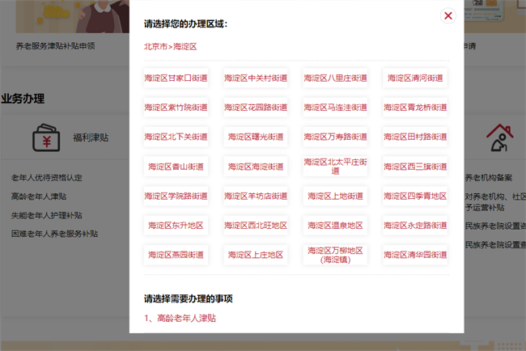The image size is (526, 351).
Task: Pick 海淀区北太平庄街道
Action: point(335,166)
